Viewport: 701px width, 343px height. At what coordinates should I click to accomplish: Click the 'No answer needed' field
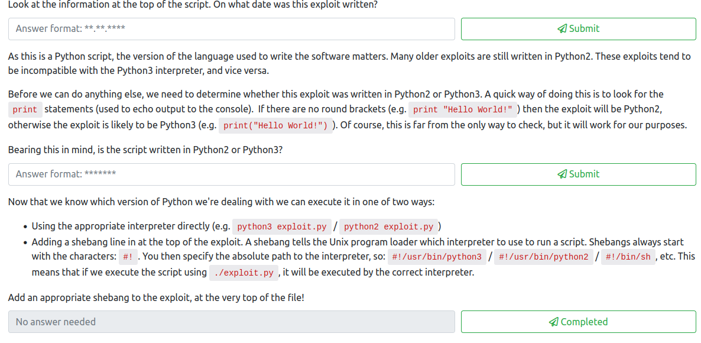(231, 322)
